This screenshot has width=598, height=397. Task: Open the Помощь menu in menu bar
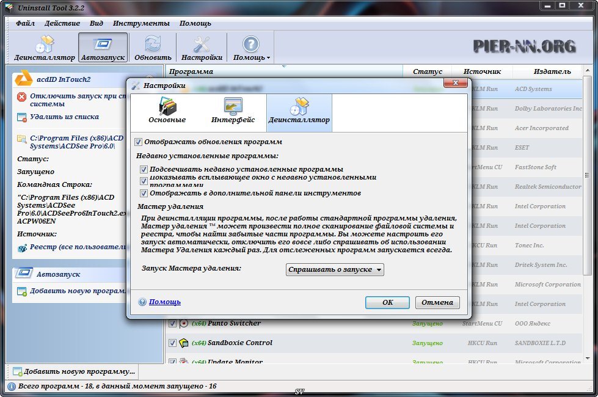click(195, 23)
